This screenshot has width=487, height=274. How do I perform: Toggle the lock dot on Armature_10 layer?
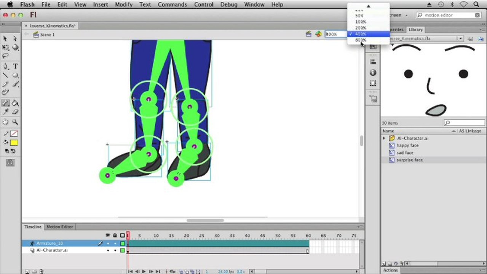[x=115, y=244]
